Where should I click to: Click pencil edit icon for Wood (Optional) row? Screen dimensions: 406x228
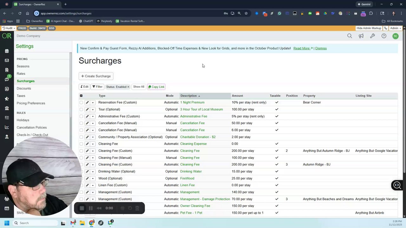click(x=87, y=179)
